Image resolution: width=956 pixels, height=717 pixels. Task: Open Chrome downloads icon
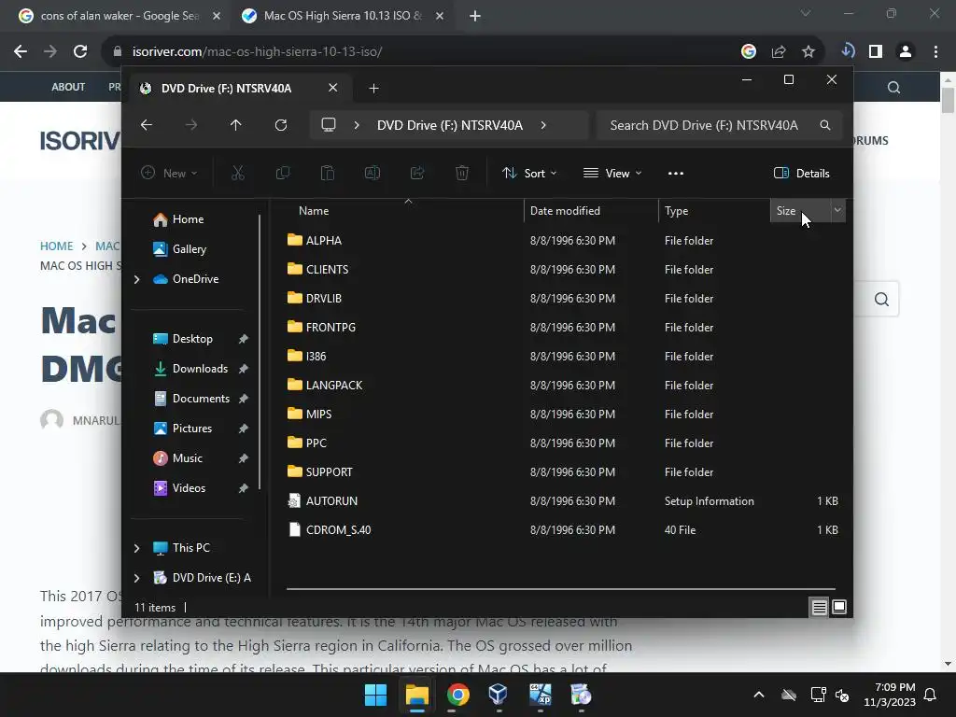848,51
